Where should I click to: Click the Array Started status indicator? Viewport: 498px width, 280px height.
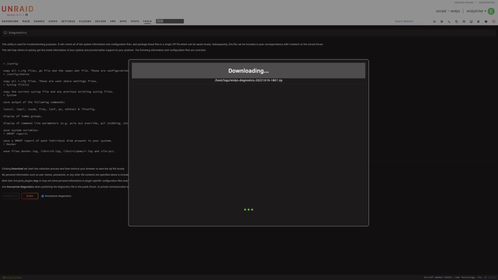[x=12, y=278]
